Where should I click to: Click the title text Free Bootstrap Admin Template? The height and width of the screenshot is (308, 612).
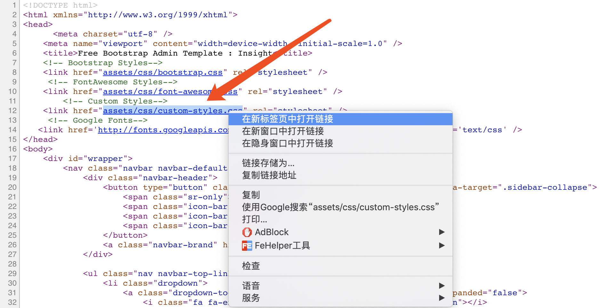[150, 53]
